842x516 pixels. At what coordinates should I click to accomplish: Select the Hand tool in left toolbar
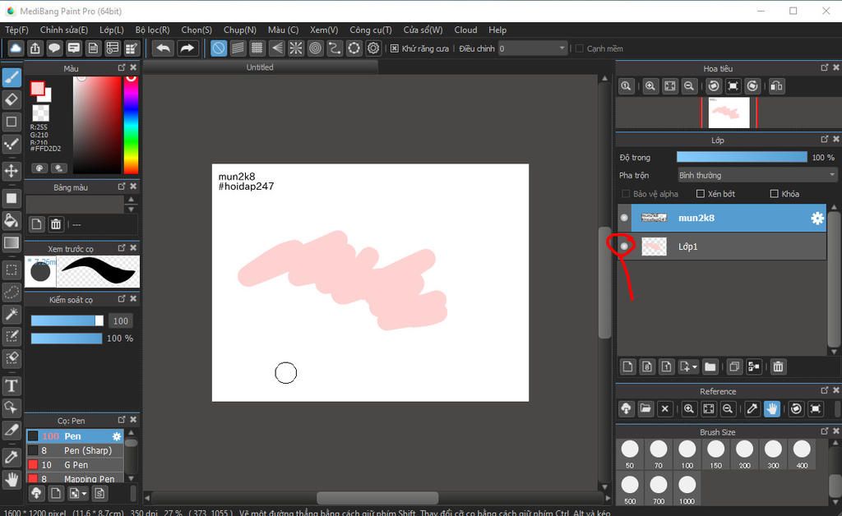(12, 480)
